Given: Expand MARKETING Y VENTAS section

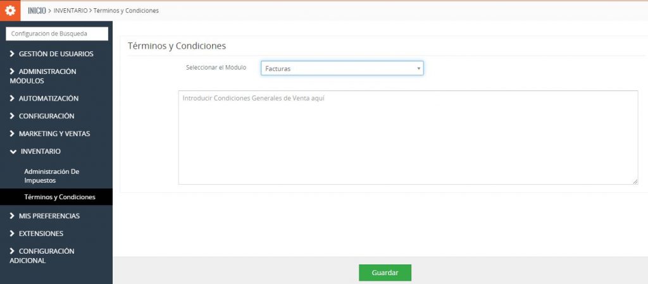Looking at the screenshot, I should (54, 134).
